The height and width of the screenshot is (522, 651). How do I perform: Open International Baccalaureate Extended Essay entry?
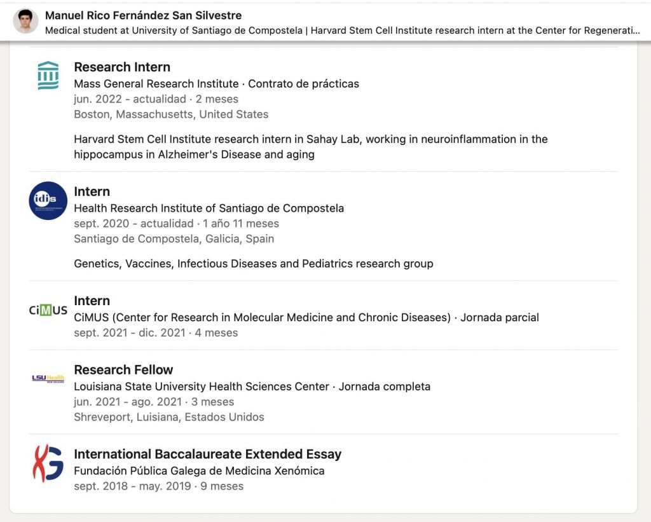tap(207, 454)
